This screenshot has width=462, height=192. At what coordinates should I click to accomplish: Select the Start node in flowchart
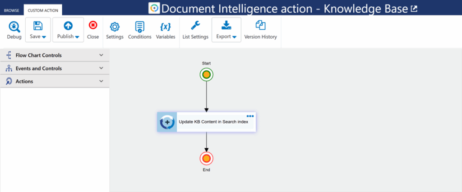(206, 75)
